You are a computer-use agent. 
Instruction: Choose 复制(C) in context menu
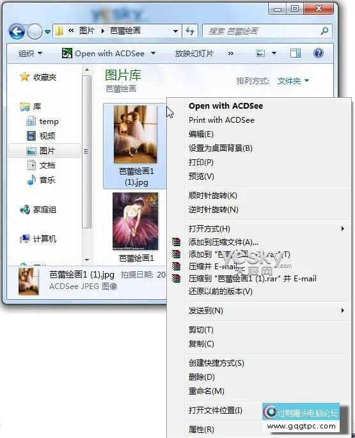(x=201, y=344)
